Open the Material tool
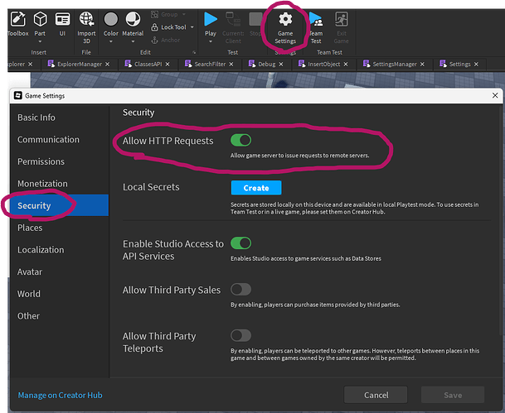The height and width of the screenshot is (413, 505). click(133, 23)
